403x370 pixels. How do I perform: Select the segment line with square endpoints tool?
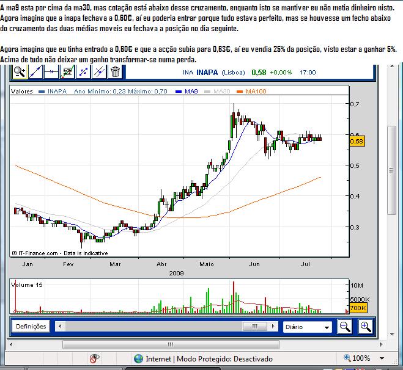point(83,72)
